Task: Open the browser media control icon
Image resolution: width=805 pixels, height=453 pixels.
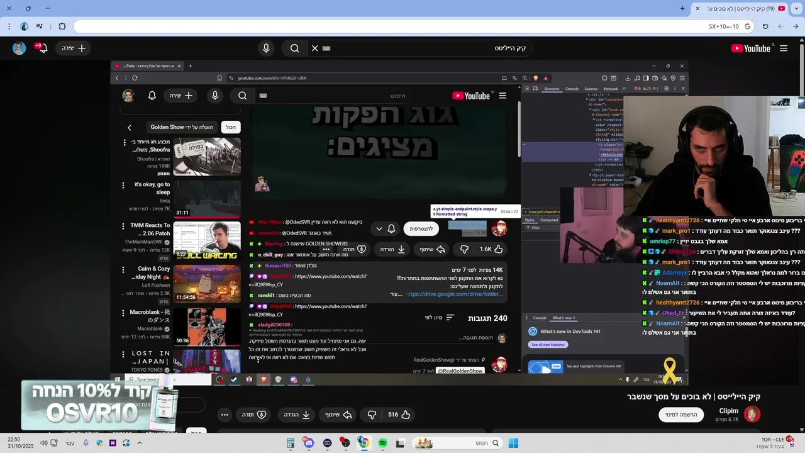Action: pos(40,26)
